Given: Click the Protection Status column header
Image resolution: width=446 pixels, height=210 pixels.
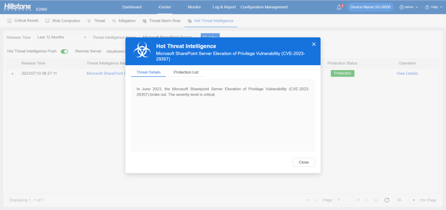Looking at the screenshot, I should (x=342, y=63).
